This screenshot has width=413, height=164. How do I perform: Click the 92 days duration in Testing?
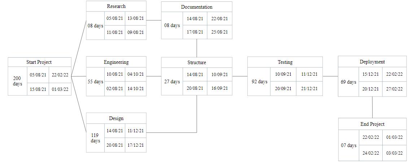pyautogui.click(x=259, y=81)
